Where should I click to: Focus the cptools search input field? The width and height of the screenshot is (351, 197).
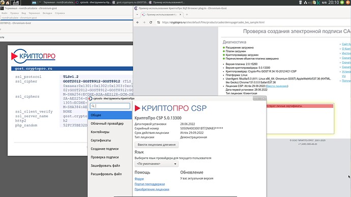click(x=110, y=106)
